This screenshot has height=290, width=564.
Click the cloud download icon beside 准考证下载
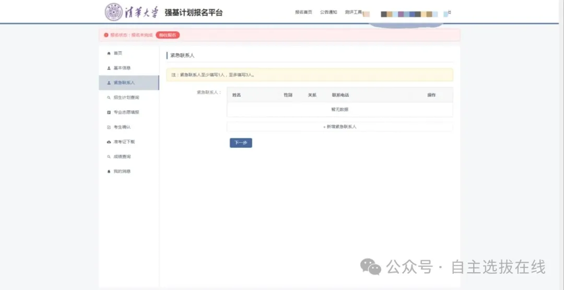point(109,142)
